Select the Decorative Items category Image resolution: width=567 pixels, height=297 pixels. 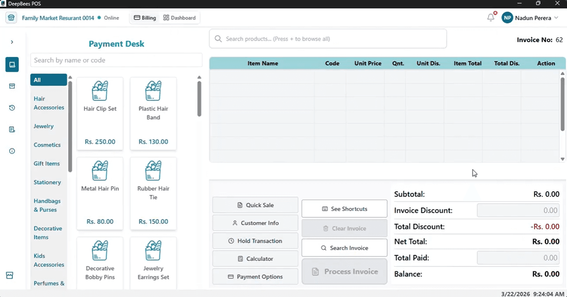pyautogui.click(x=48, y=233)
